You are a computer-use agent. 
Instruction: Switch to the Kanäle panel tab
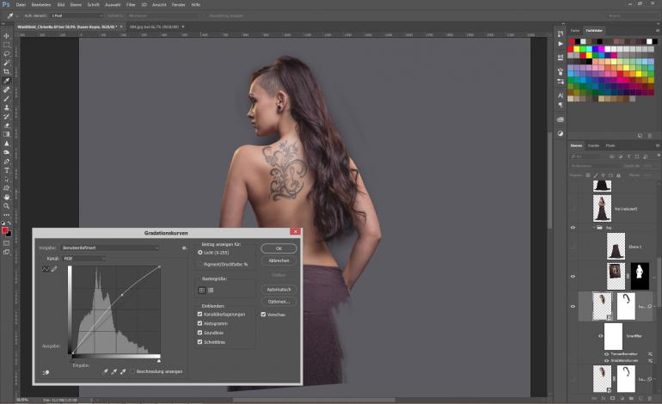click(593, 145)
